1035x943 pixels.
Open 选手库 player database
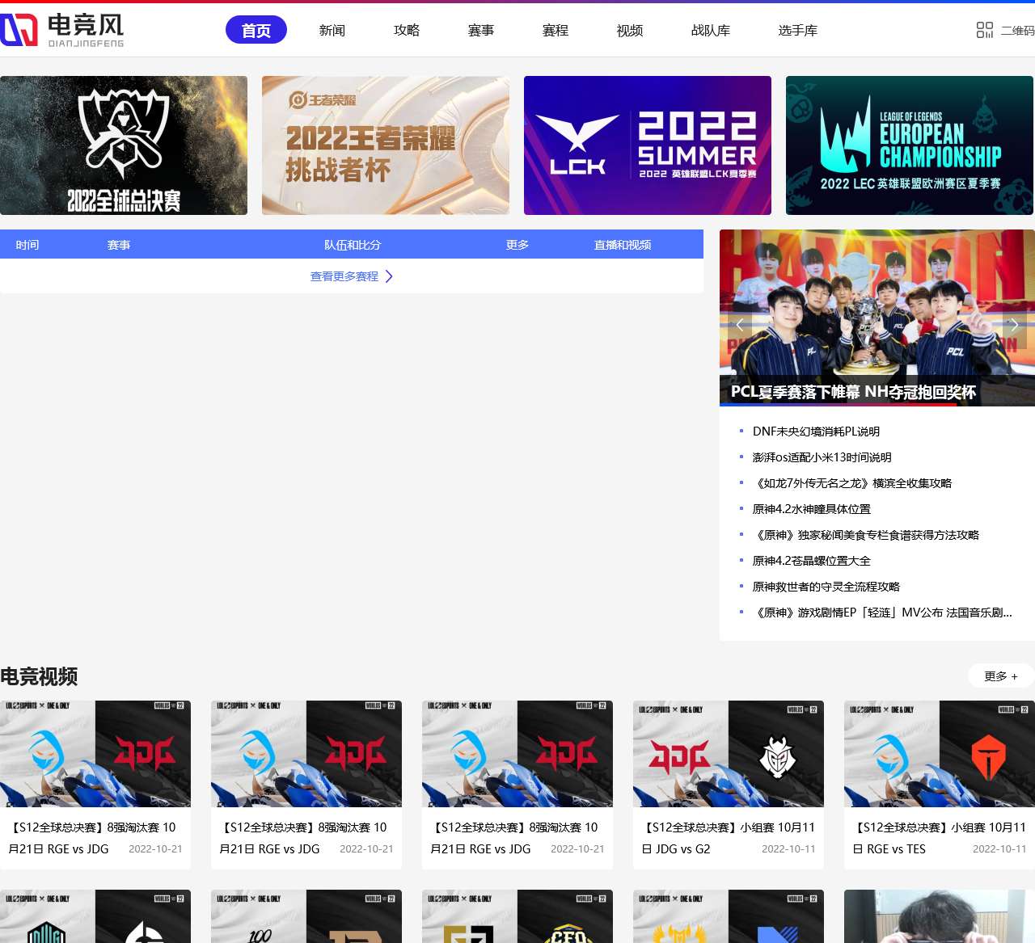[x=798, y=30]
